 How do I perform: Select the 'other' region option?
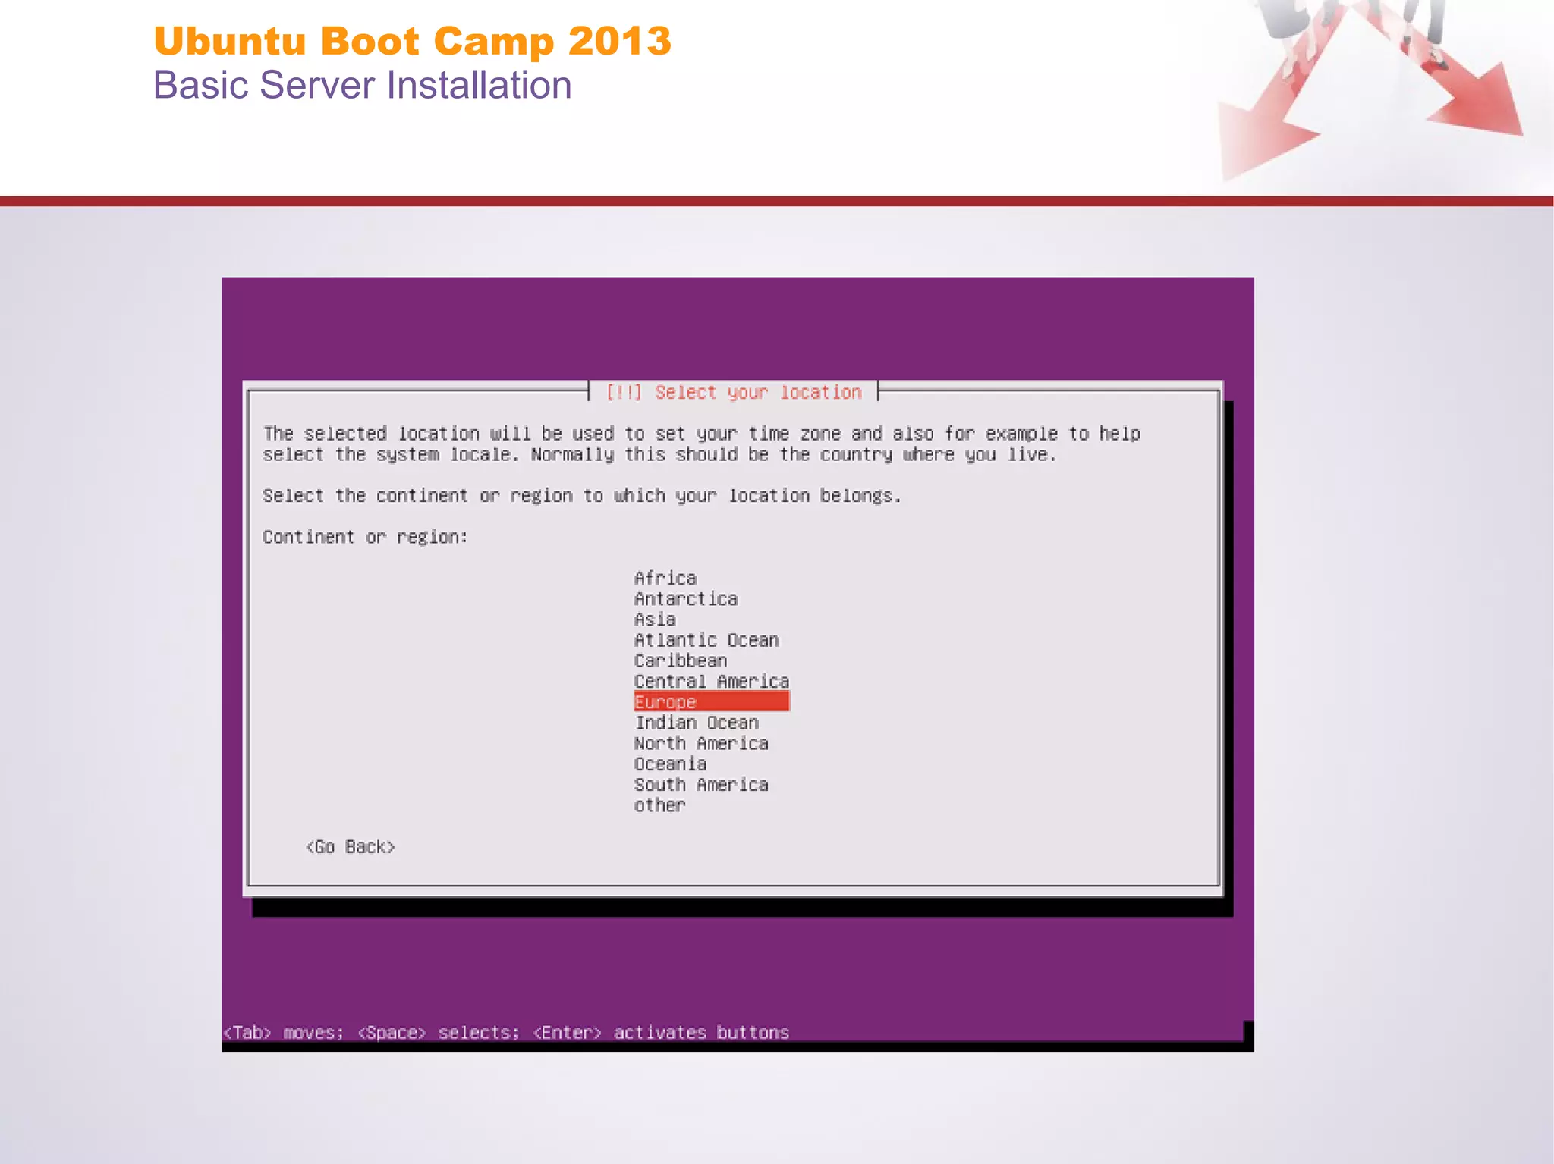(x=659, y=805)
